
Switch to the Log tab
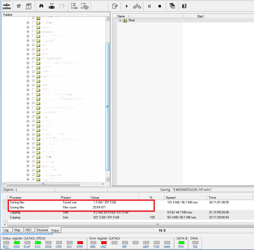7,230
